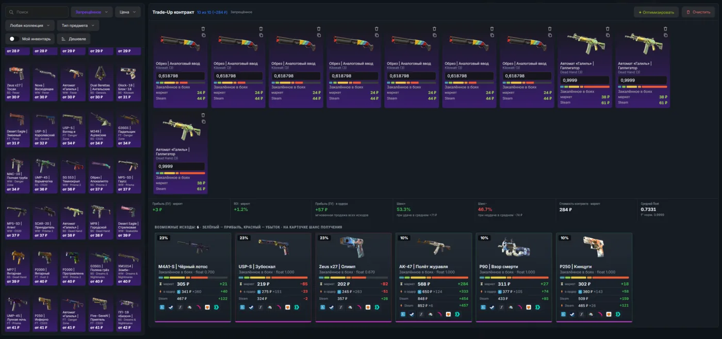The height and width of the screenshot is (339, 722).
Task: Click the 'f' icon on the P90 Взор смерти card
Action: [x=501, y=307]
